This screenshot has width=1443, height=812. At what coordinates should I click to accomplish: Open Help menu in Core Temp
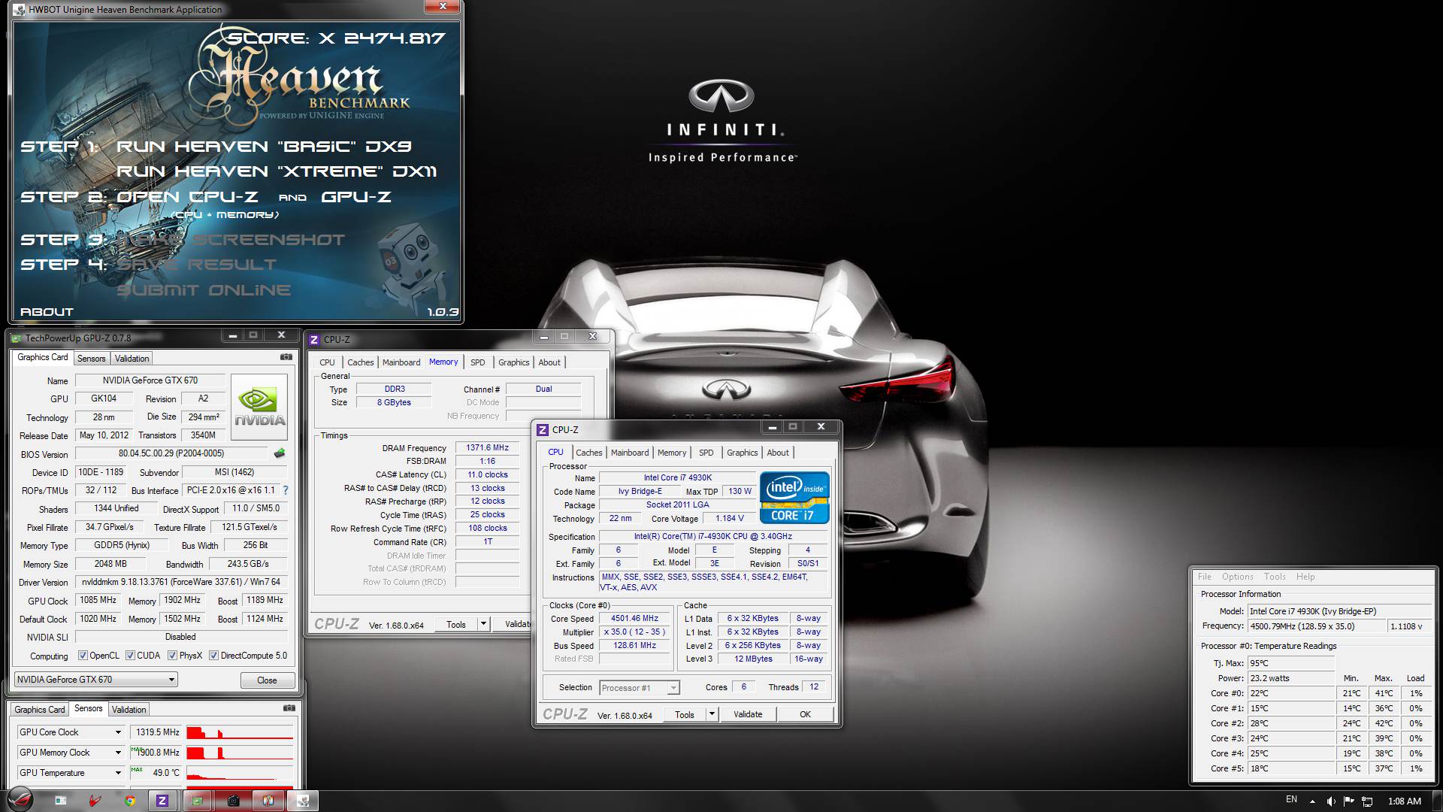click(x=1305, y=577)
